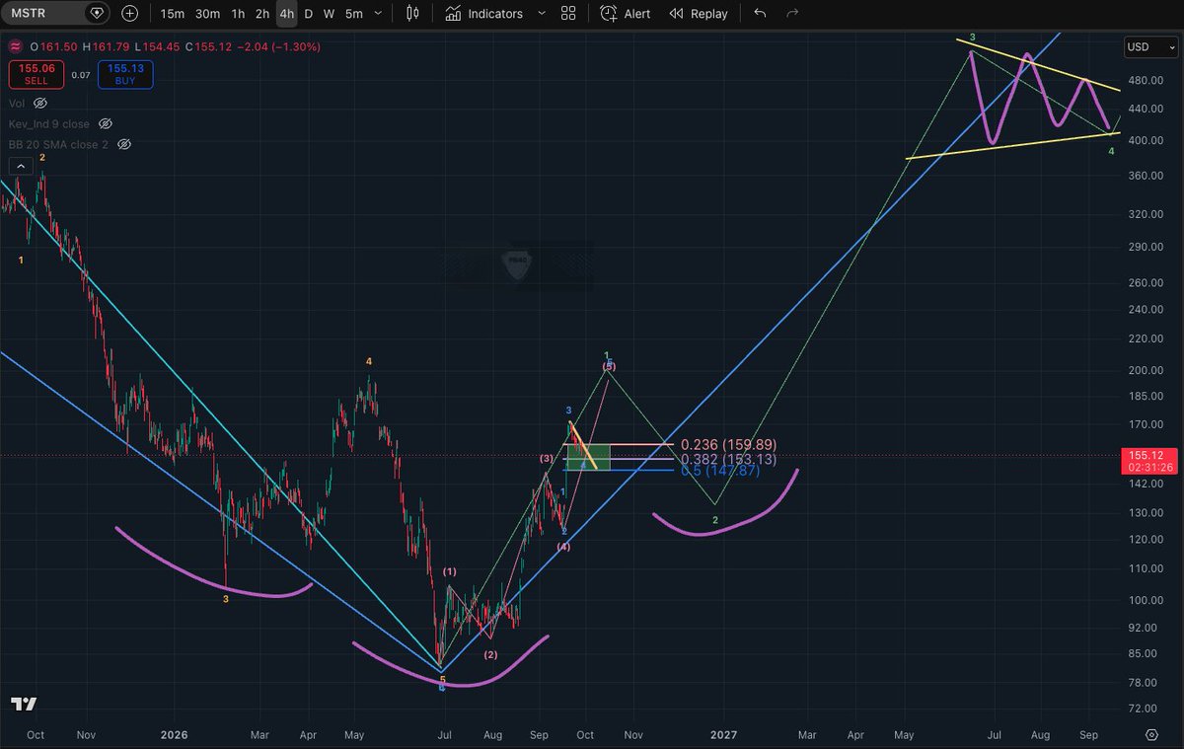Image resolution: width=1184 pixels, height=749 pixels.
Task: Click the redo arrow in the top toolbar
Action: coord(791,14)
